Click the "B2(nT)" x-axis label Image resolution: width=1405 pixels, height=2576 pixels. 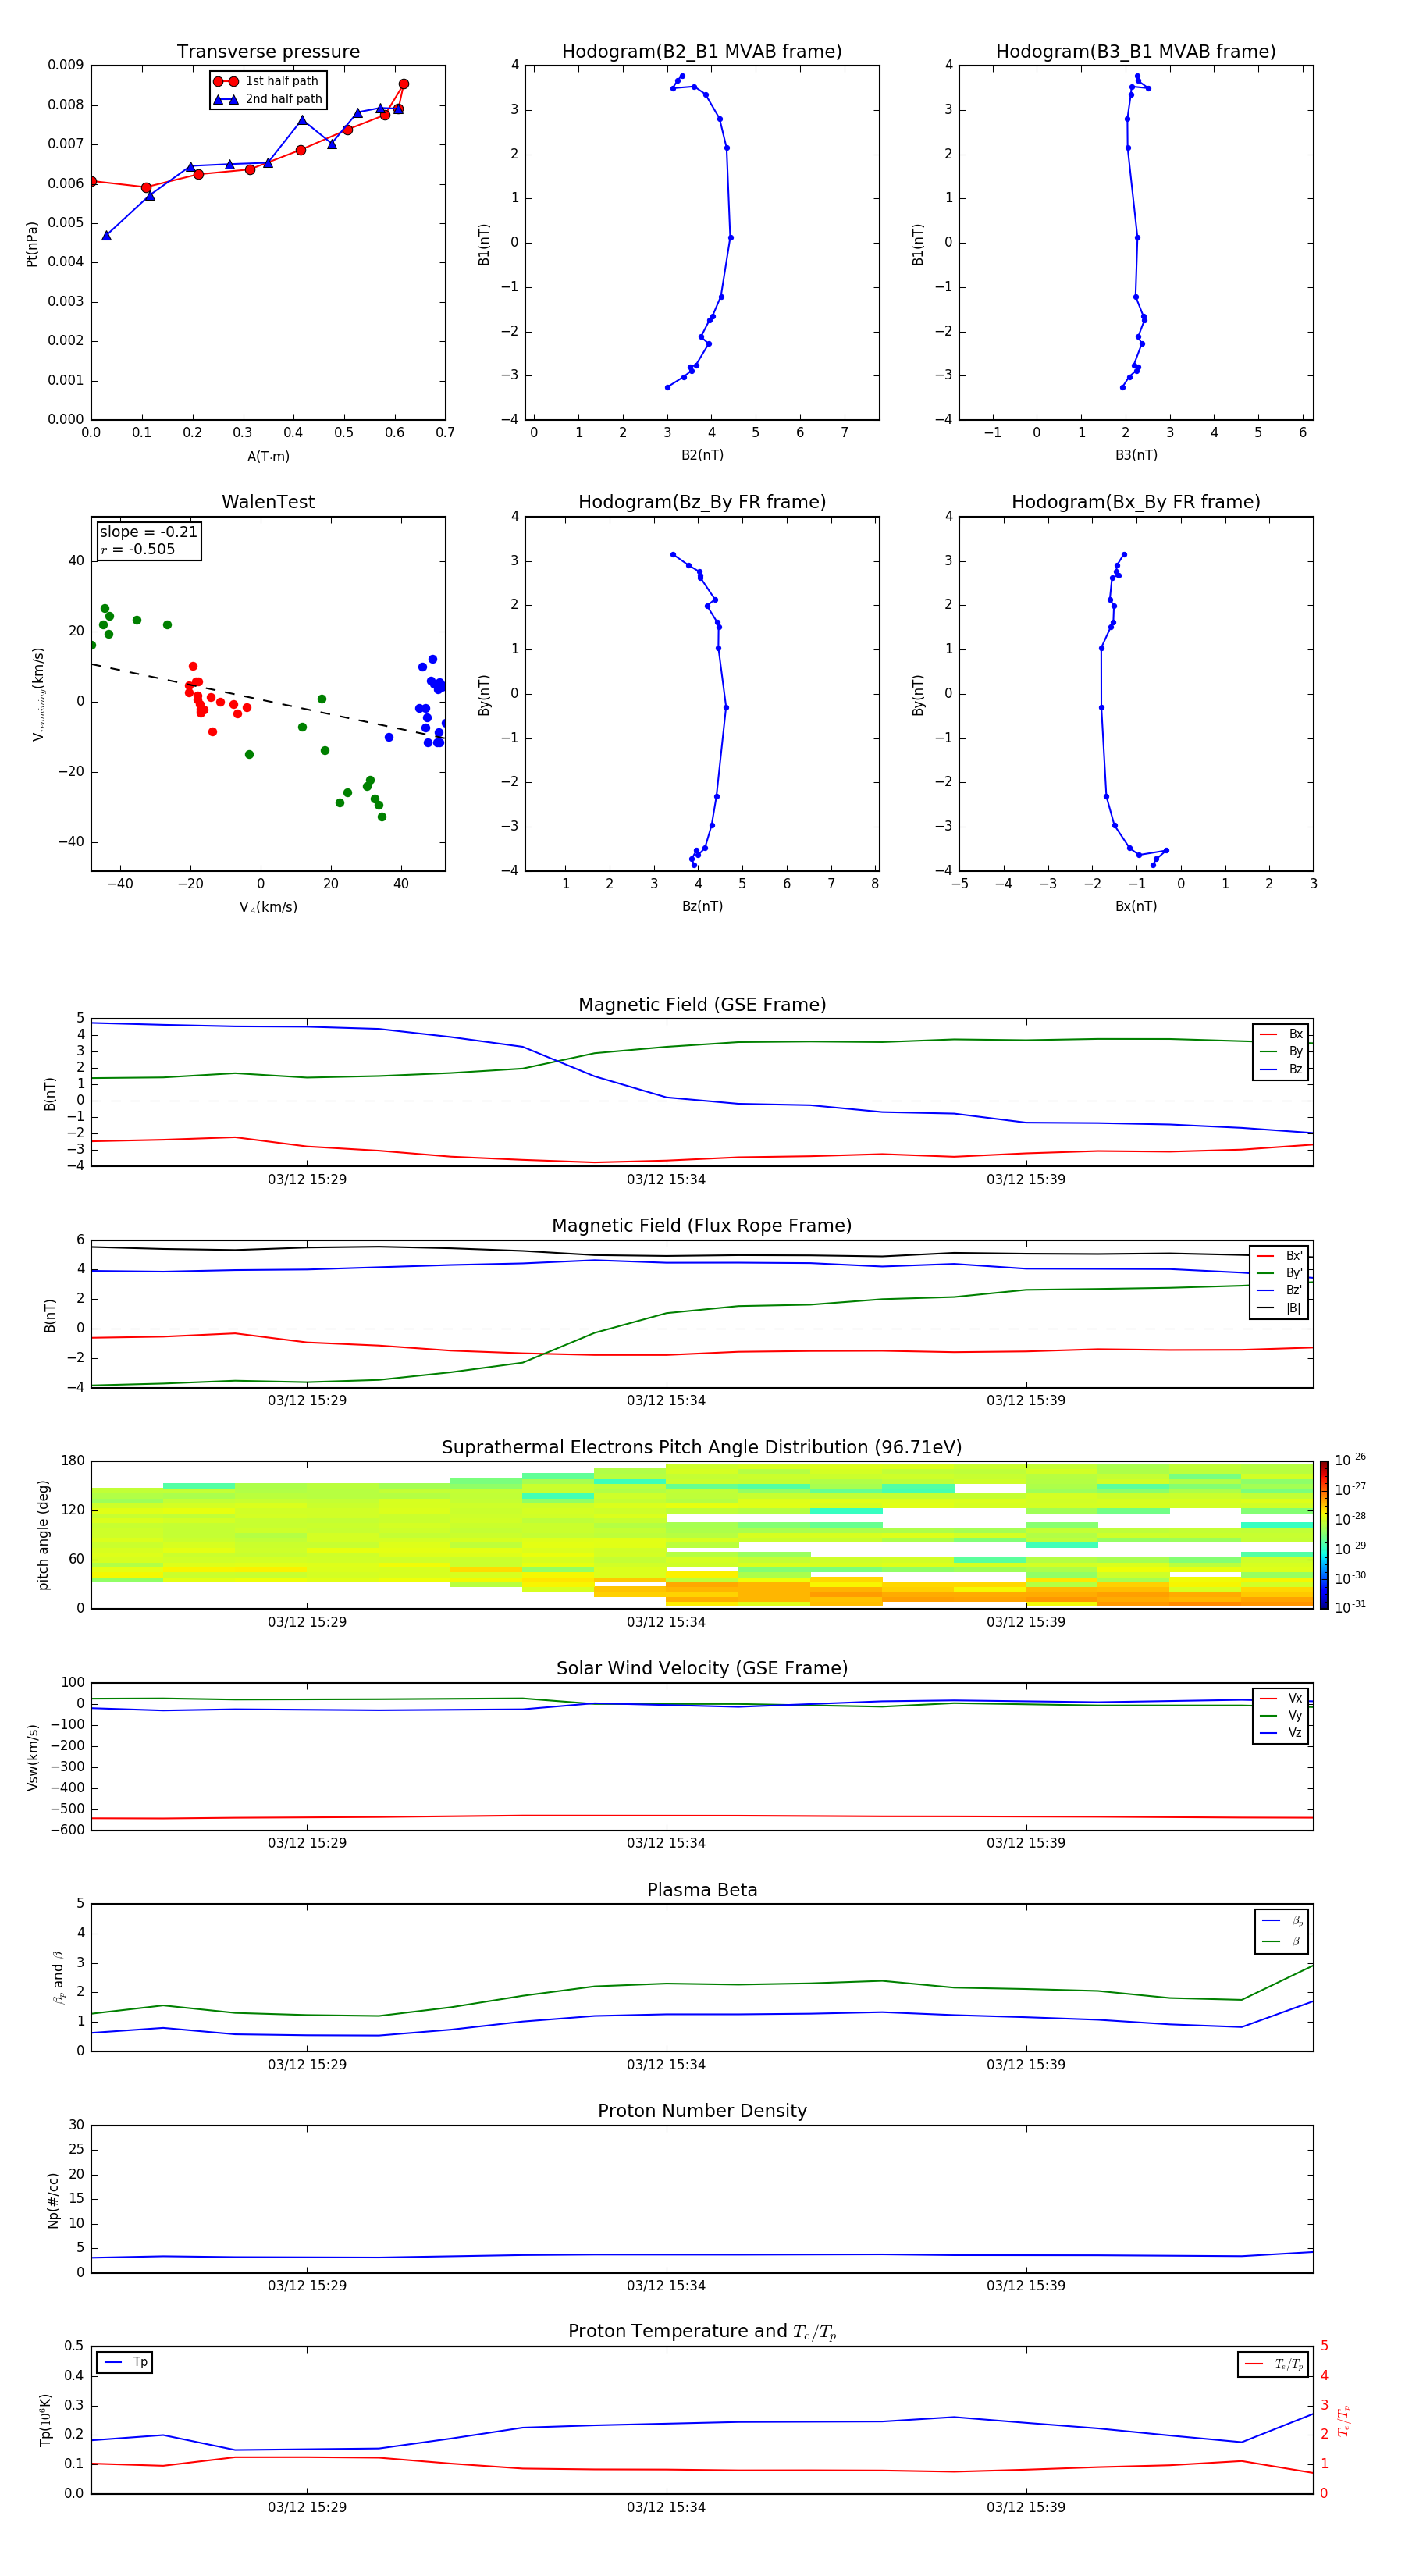coord(702,455)
